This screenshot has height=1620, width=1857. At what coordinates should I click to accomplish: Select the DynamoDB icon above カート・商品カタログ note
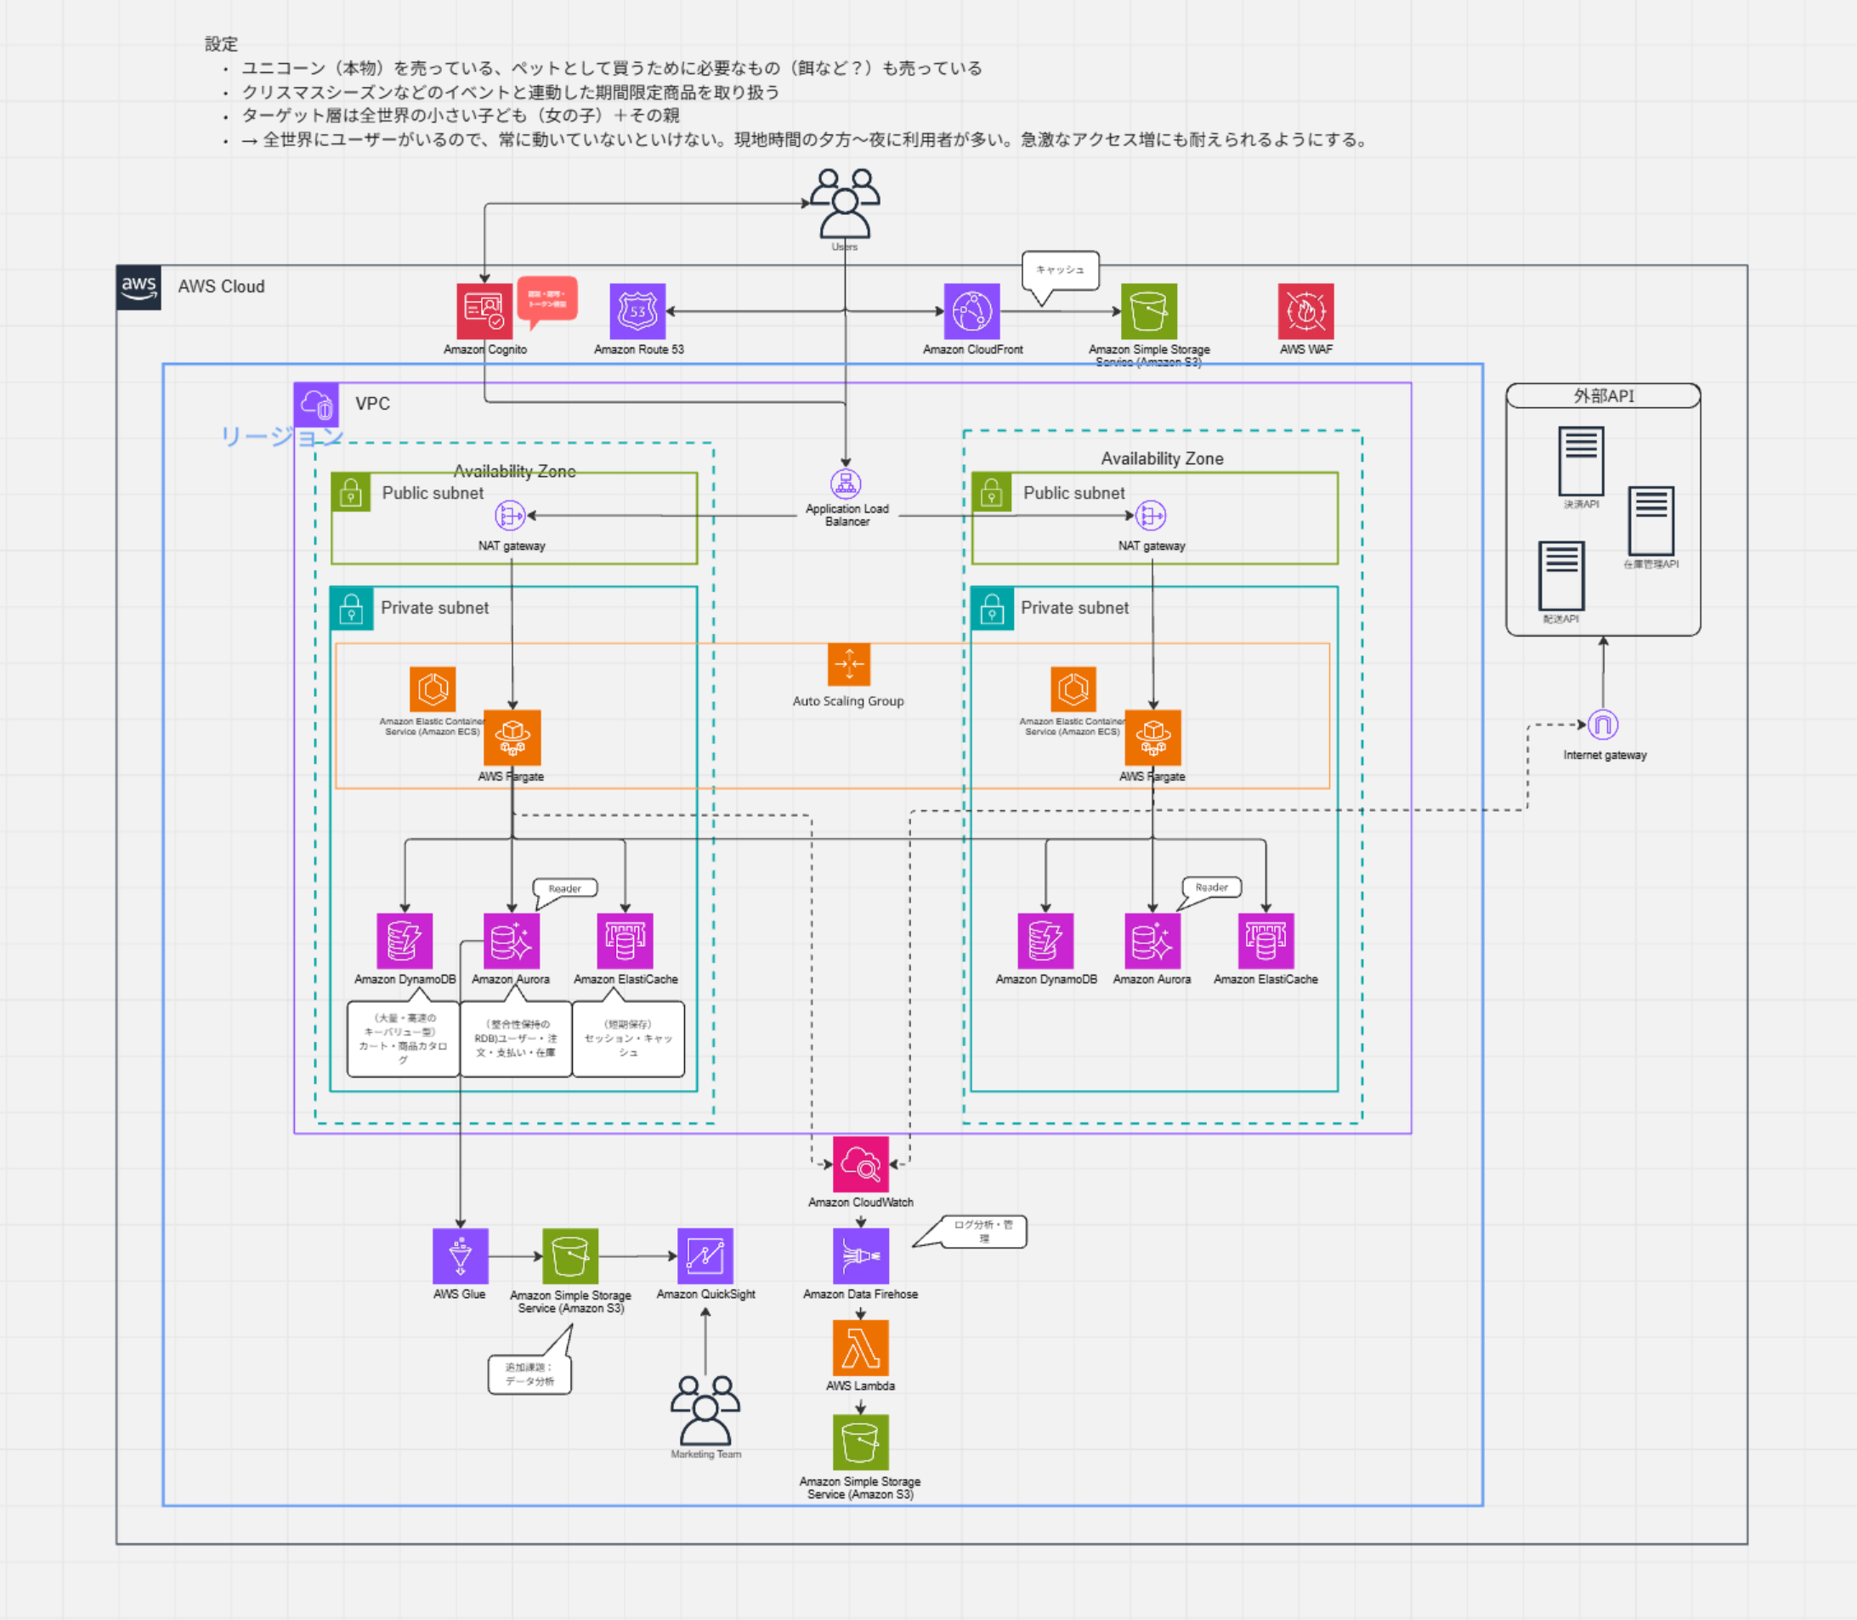[x=405, y=941]
